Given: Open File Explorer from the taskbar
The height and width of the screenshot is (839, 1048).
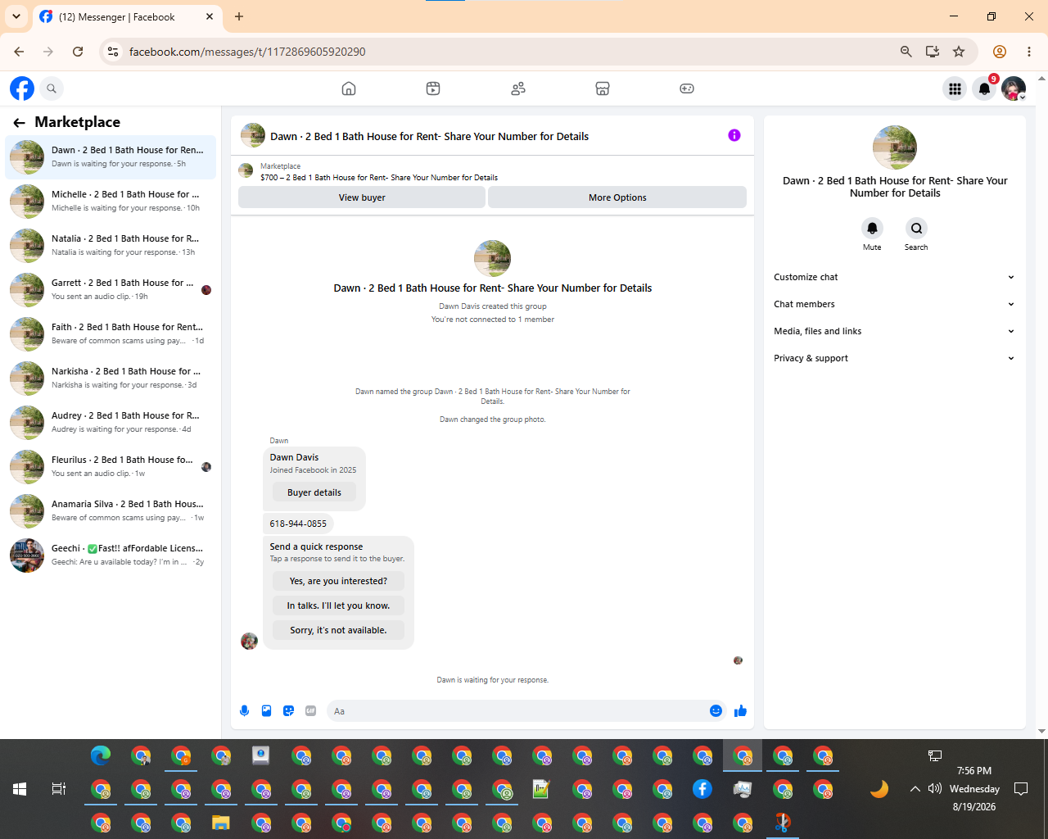Looking at the screenshot, I should click(x=221, y=823).
